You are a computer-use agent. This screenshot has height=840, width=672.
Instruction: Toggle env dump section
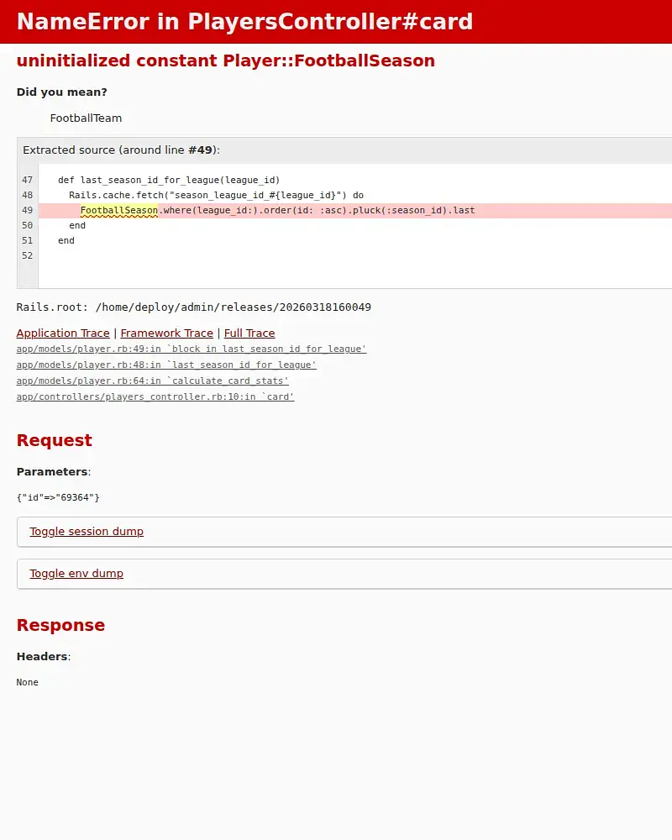(x=76, y=573)
